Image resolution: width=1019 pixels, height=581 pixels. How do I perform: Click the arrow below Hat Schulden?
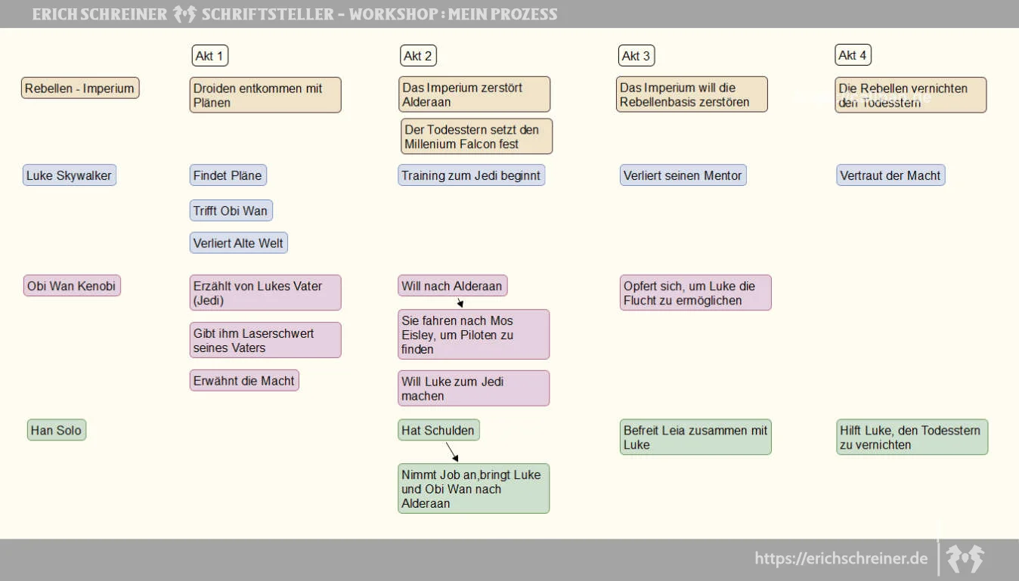[452, 451]
